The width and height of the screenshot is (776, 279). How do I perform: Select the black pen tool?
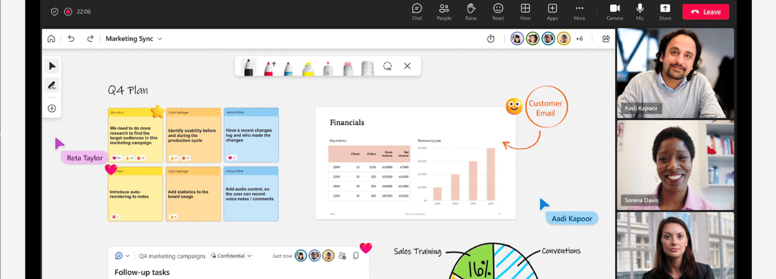click(x=248, y=67)
